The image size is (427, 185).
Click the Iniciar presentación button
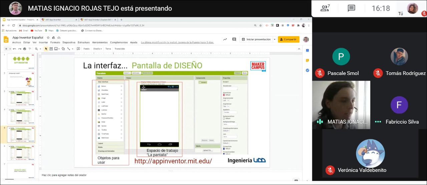coord(256,39)
